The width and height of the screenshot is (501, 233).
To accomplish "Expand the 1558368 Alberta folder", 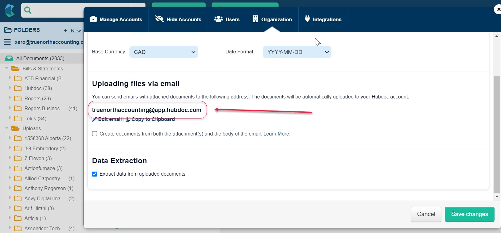I will [x=10, y=138].
